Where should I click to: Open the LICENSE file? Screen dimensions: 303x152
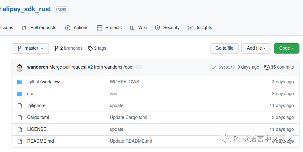click(37, 129)
